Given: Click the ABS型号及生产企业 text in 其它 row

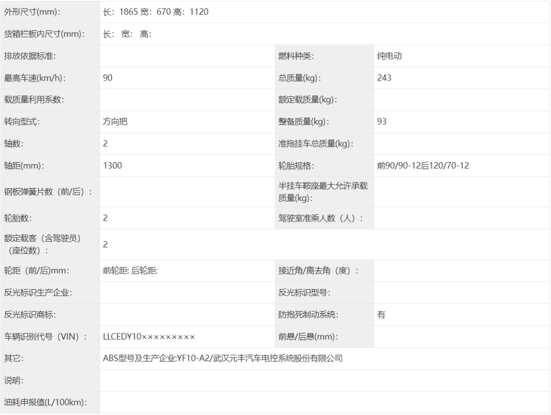Looking at the screenshot, I should (222, 358).
